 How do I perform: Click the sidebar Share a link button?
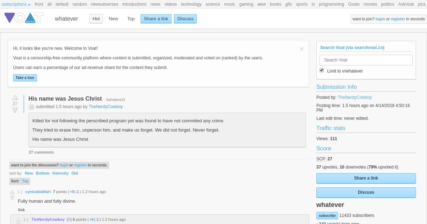point(366,178)
